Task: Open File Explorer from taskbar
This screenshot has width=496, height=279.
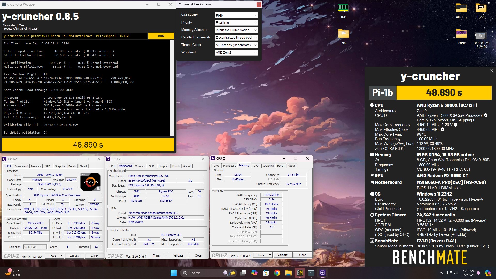Action: click(x=289, y=273)
